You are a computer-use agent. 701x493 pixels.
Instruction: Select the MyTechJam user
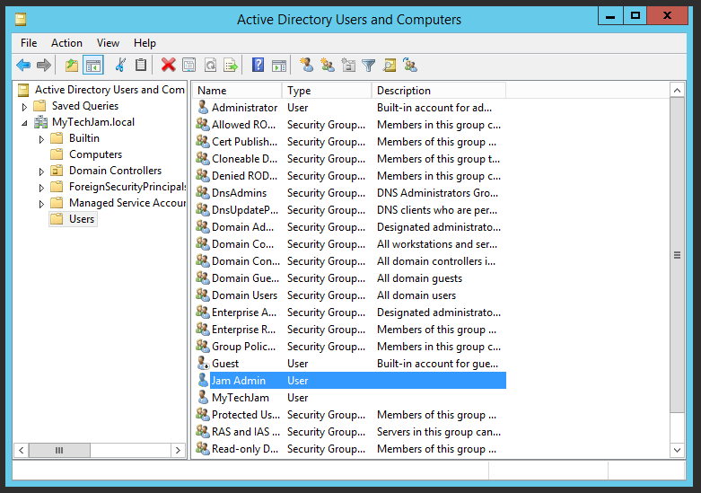click(x=240, y=397)
